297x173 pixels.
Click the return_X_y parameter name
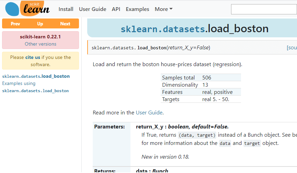click(151, 127)
